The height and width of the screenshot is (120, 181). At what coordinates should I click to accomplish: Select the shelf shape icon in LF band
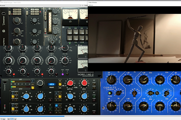click(x=50, y=109)
